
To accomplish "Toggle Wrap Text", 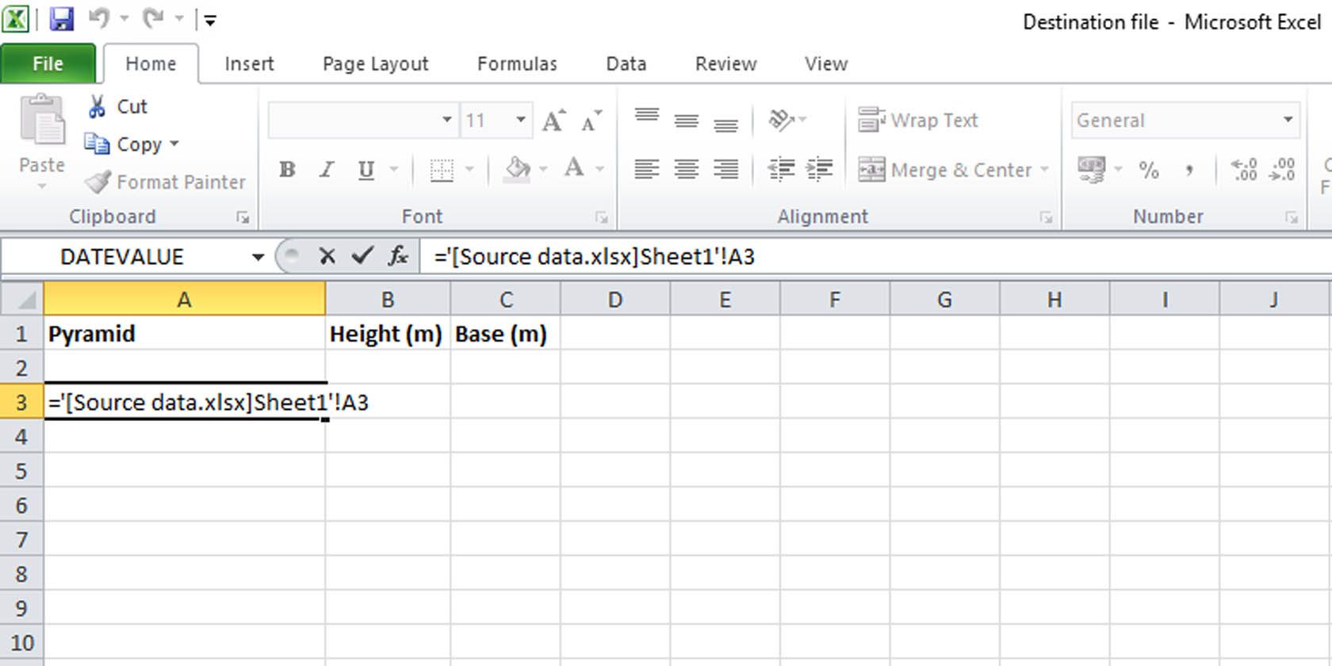I will coord(918,121).
